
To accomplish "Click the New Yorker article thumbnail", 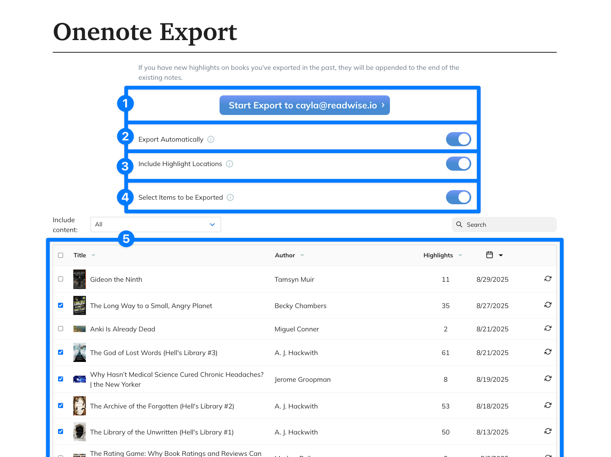I will pos(79,379).
